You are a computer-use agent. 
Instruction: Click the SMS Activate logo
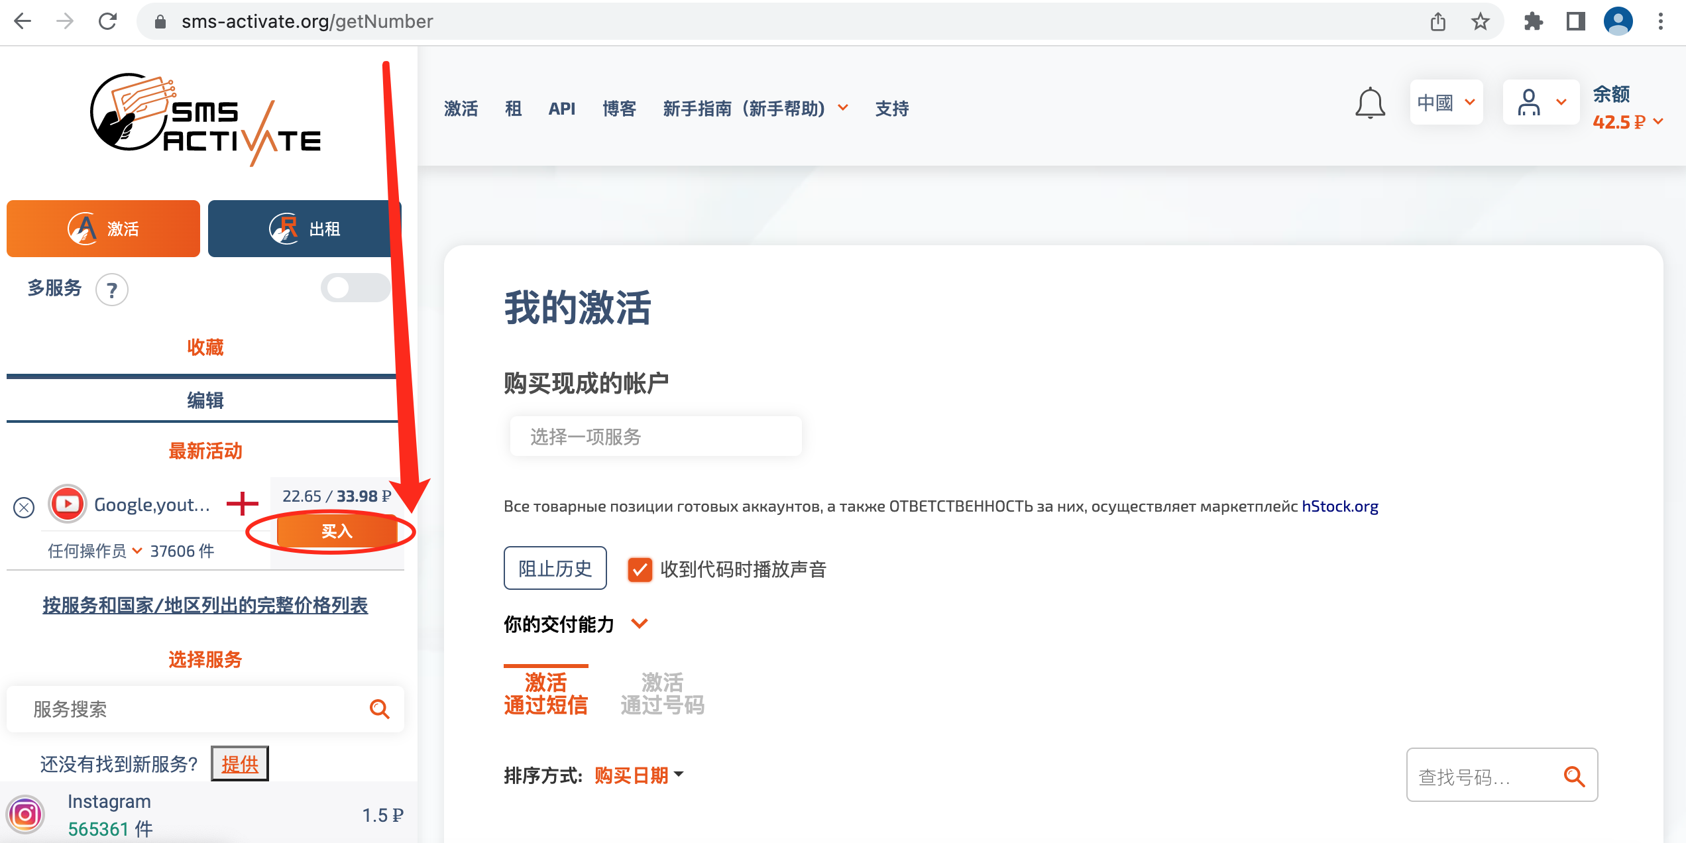[x=205, y=119]
